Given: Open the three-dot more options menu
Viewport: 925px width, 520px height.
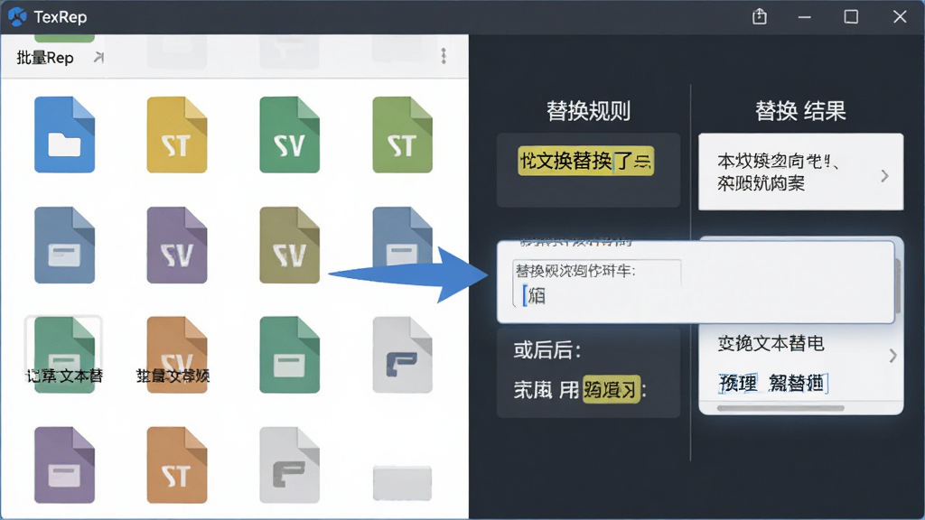Looking at the screenshot, I should click(444, 56).
